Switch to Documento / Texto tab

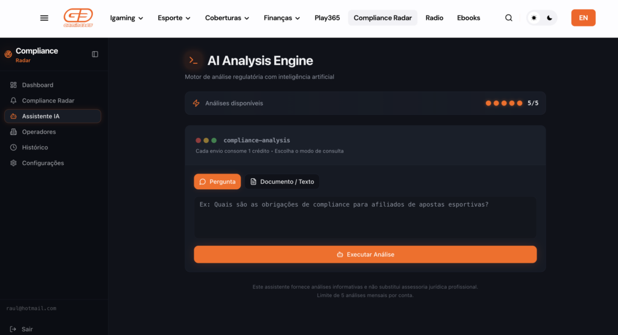(282, 181)
